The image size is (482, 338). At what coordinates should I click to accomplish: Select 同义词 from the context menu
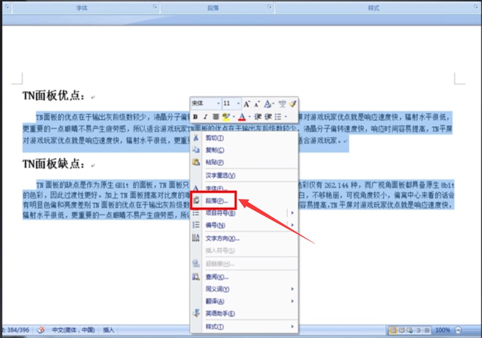coord(215,288)
